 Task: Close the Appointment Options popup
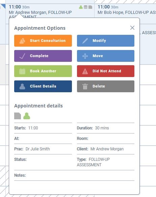132,28
